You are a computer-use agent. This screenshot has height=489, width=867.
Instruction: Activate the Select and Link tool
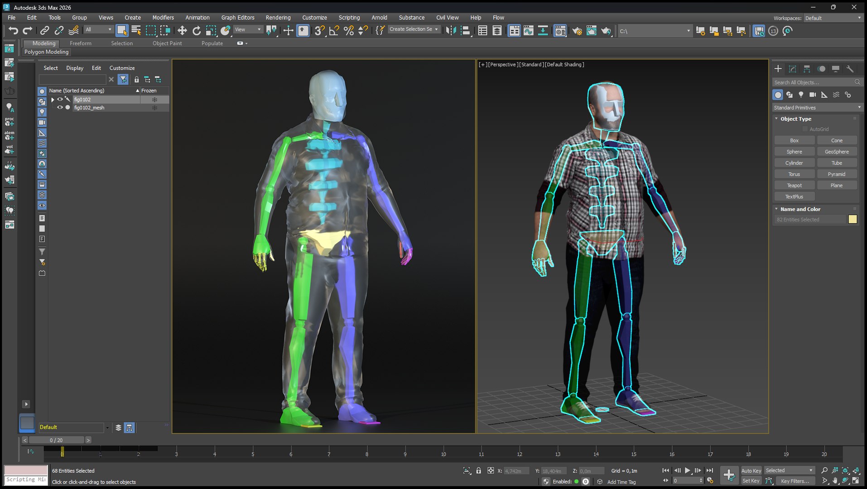tap(44, 31)
